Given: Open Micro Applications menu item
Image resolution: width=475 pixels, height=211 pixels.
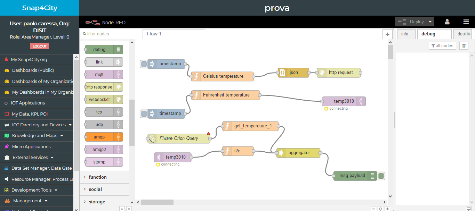Looking at the screenshot, I should (37, 147).
